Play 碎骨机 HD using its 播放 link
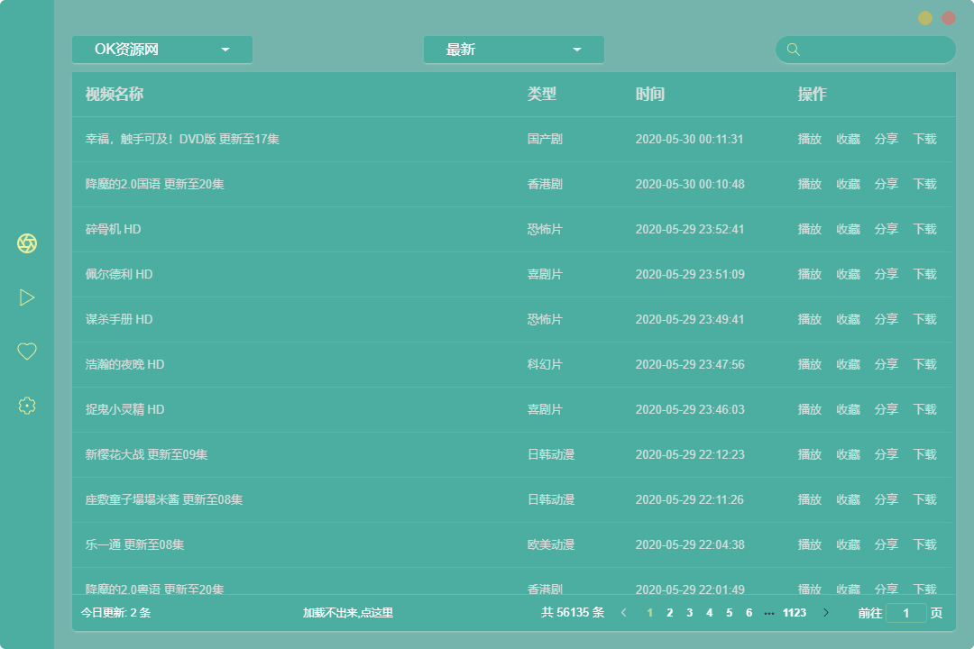The image size is (974, 649). pyautogui.click(x=810, y=229)
